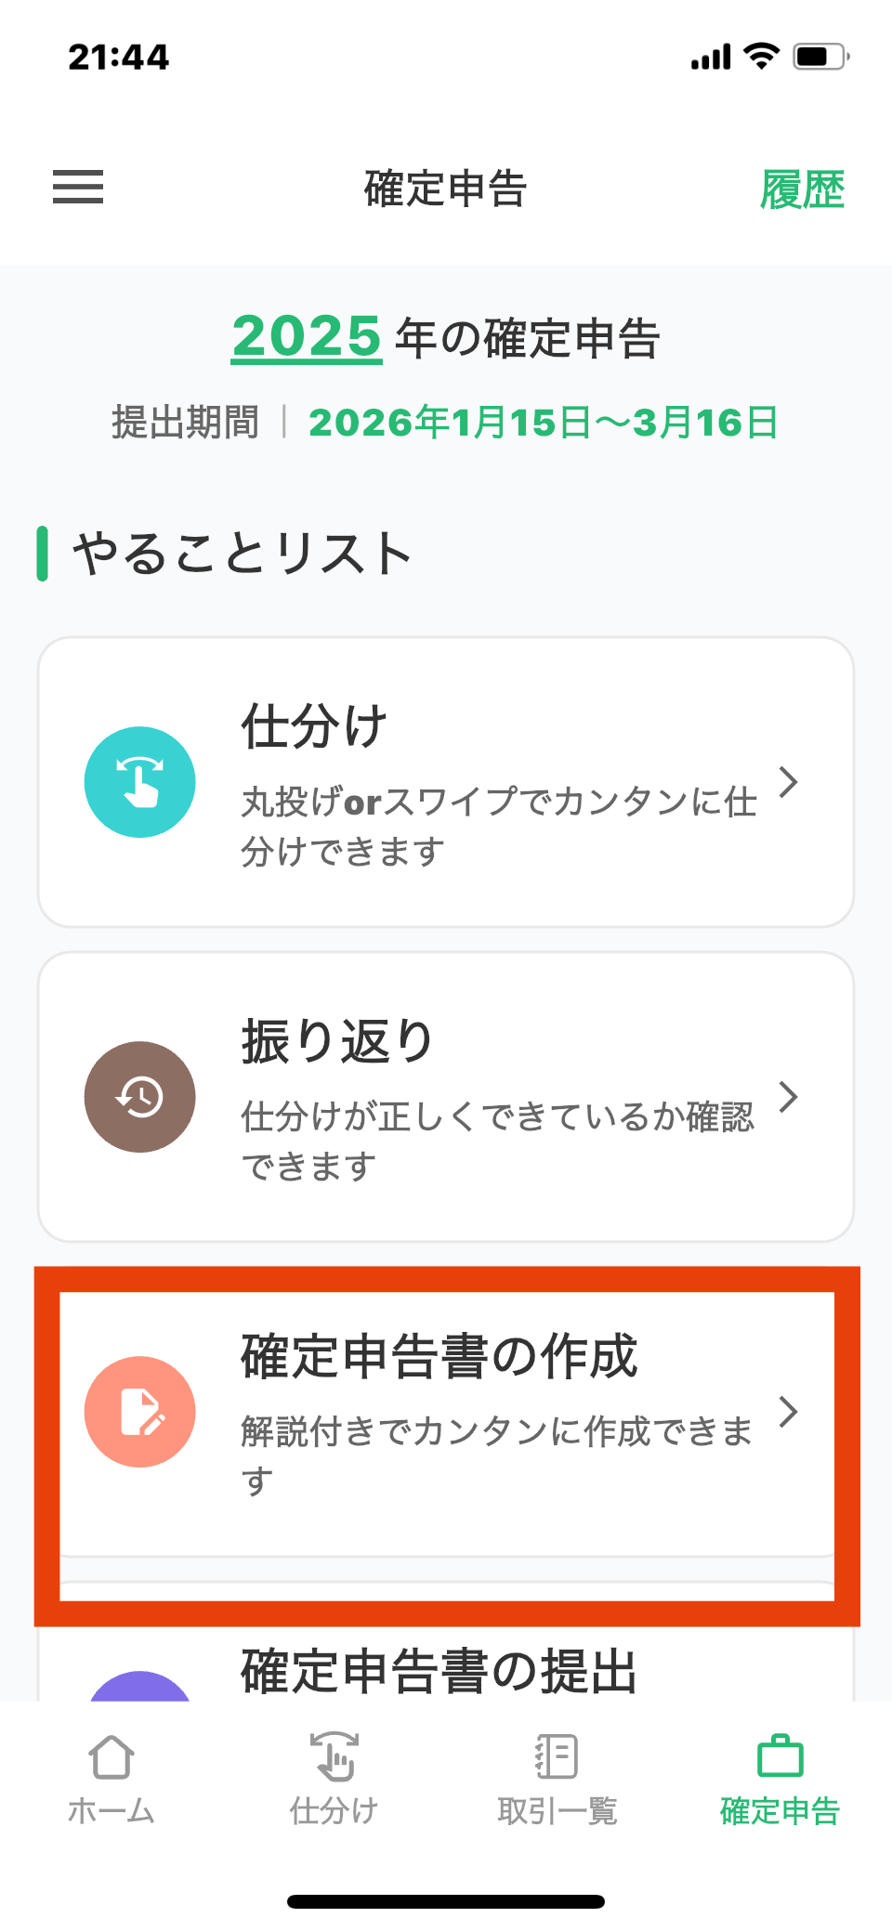Image resolution: width=892 pixels, height=1931 pixels.
Task: Change the 2025 tax year selector
Action: pos(307,336)
